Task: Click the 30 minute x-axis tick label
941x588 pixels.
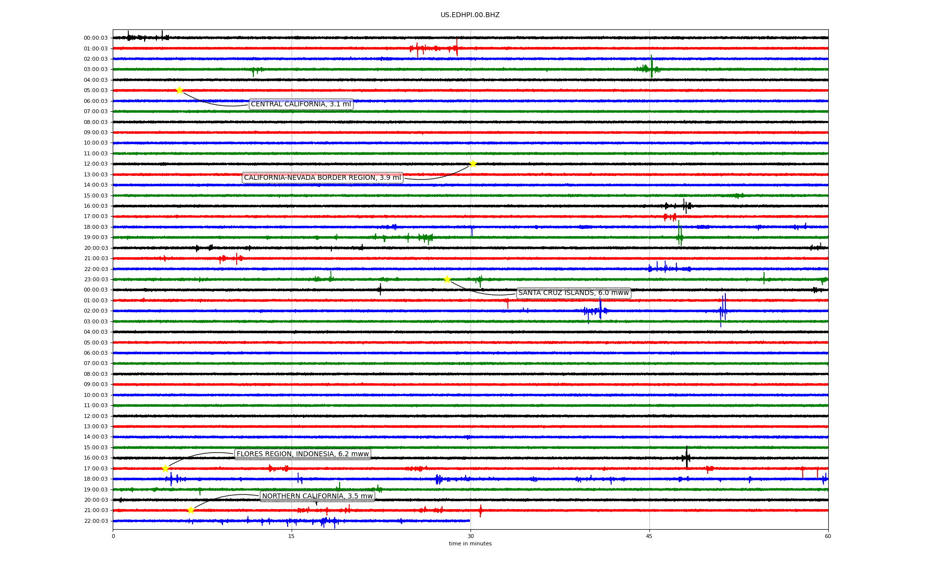Action: (470, 536)
